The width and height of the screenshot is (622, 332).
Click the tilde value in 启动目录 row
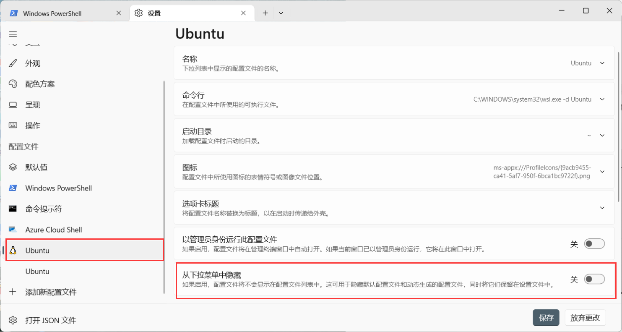pyautogui.click(x=589, y=136)
